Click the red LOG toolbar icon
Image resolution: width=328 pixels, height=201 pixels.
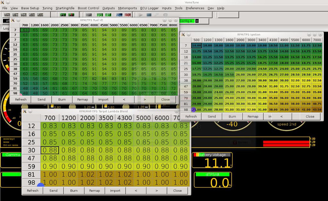[128, 15]
